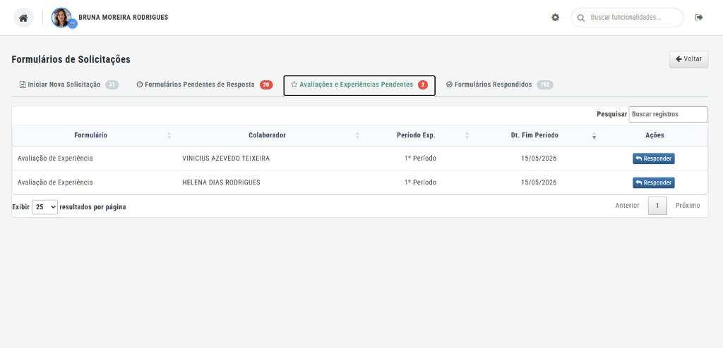
Task: Click 1º Período in Vinicius row
Action: pyautogui.click(x=421, y=159)
